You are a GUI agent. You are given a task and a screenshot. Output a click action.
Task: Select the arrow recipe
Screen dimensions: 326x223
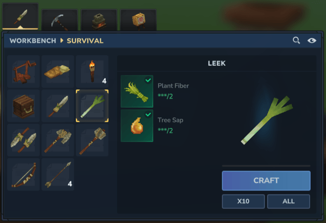[58, 174]
